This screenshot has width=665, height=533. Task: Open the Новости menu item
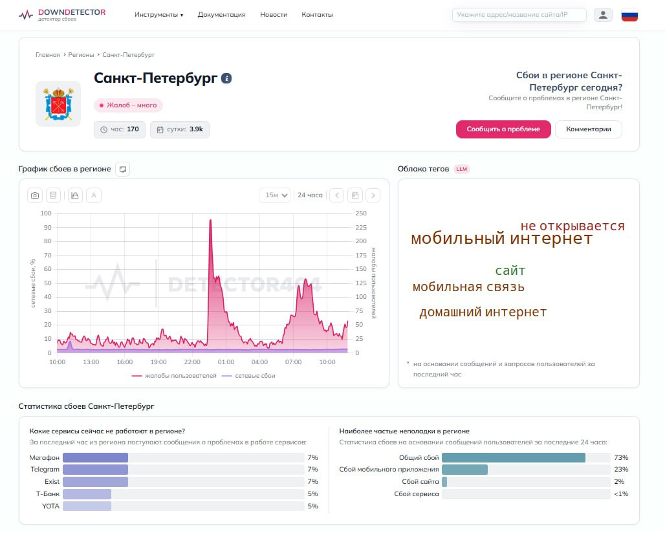pyautogui.click(x=274, y=14)
